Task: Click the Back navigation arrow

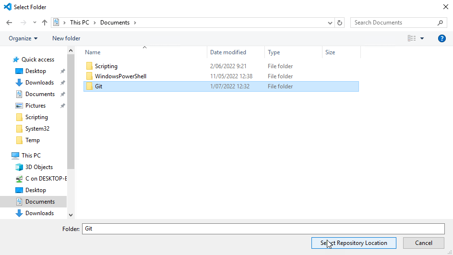Action: [9, 23]
